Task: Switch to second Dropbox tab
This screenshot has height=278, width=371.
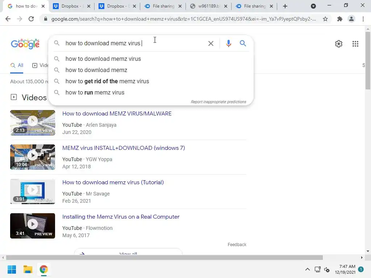Action: [x=117, y=6]
